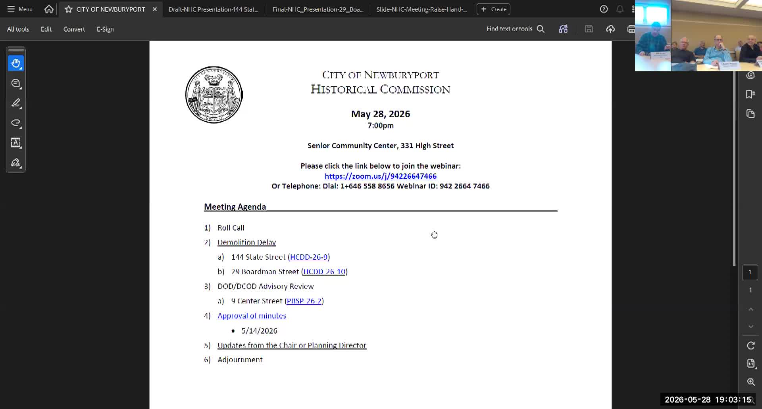
Task: Switch to Slide-NHC-Meeting-Raise-Hand tab
Action: click(421, 9)
